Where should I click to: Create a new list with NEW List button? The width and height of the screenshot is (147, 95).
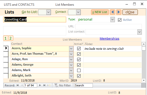point(100,12)
